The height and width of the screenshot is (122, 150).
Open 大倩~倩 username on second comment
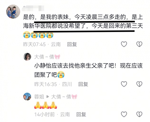tap(47, 57)
